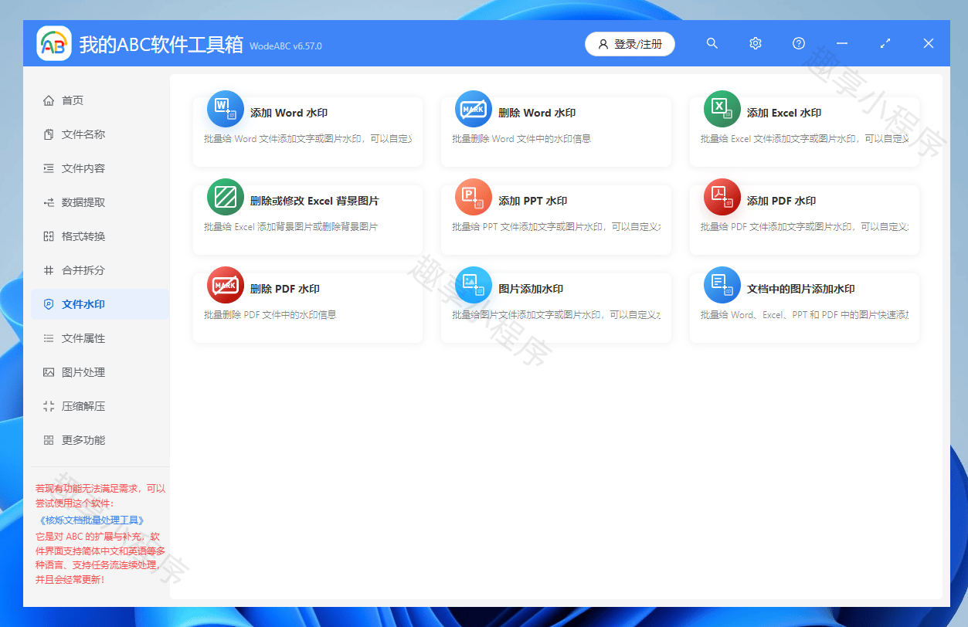Click the red Add PDF watermark icon
This screenshot has height=627, width=968.
722,197
